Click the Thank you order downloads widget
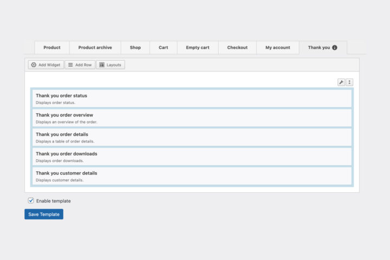390x260 pixels. click(191, 157)
